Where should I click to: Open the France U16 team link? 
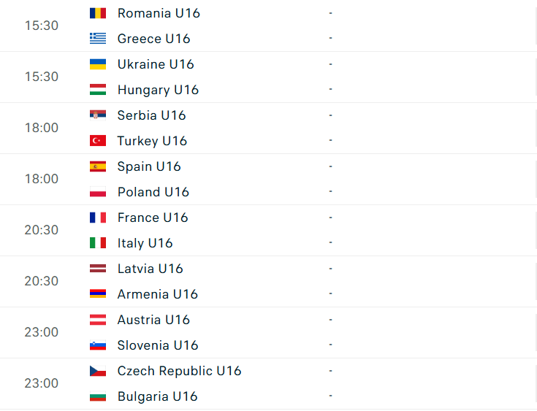coord(153,218)
